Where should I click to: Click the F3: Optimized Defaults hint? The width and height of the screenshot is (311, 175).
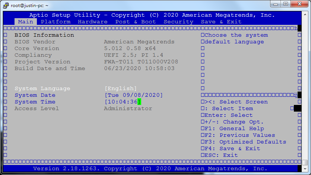pyautogui.click(x=245, y=142)
